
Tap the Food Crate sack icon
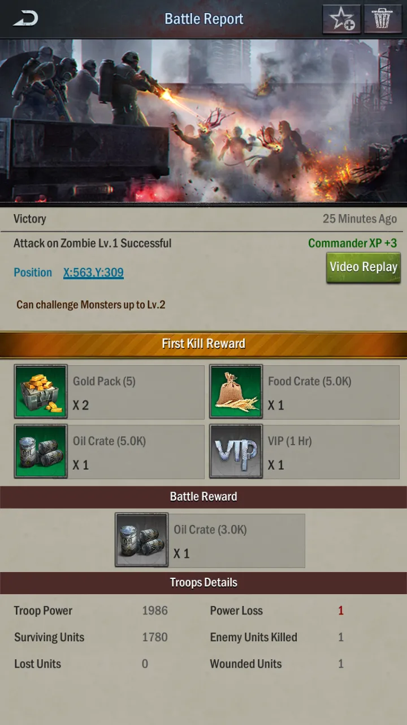(x=236, y=391)
